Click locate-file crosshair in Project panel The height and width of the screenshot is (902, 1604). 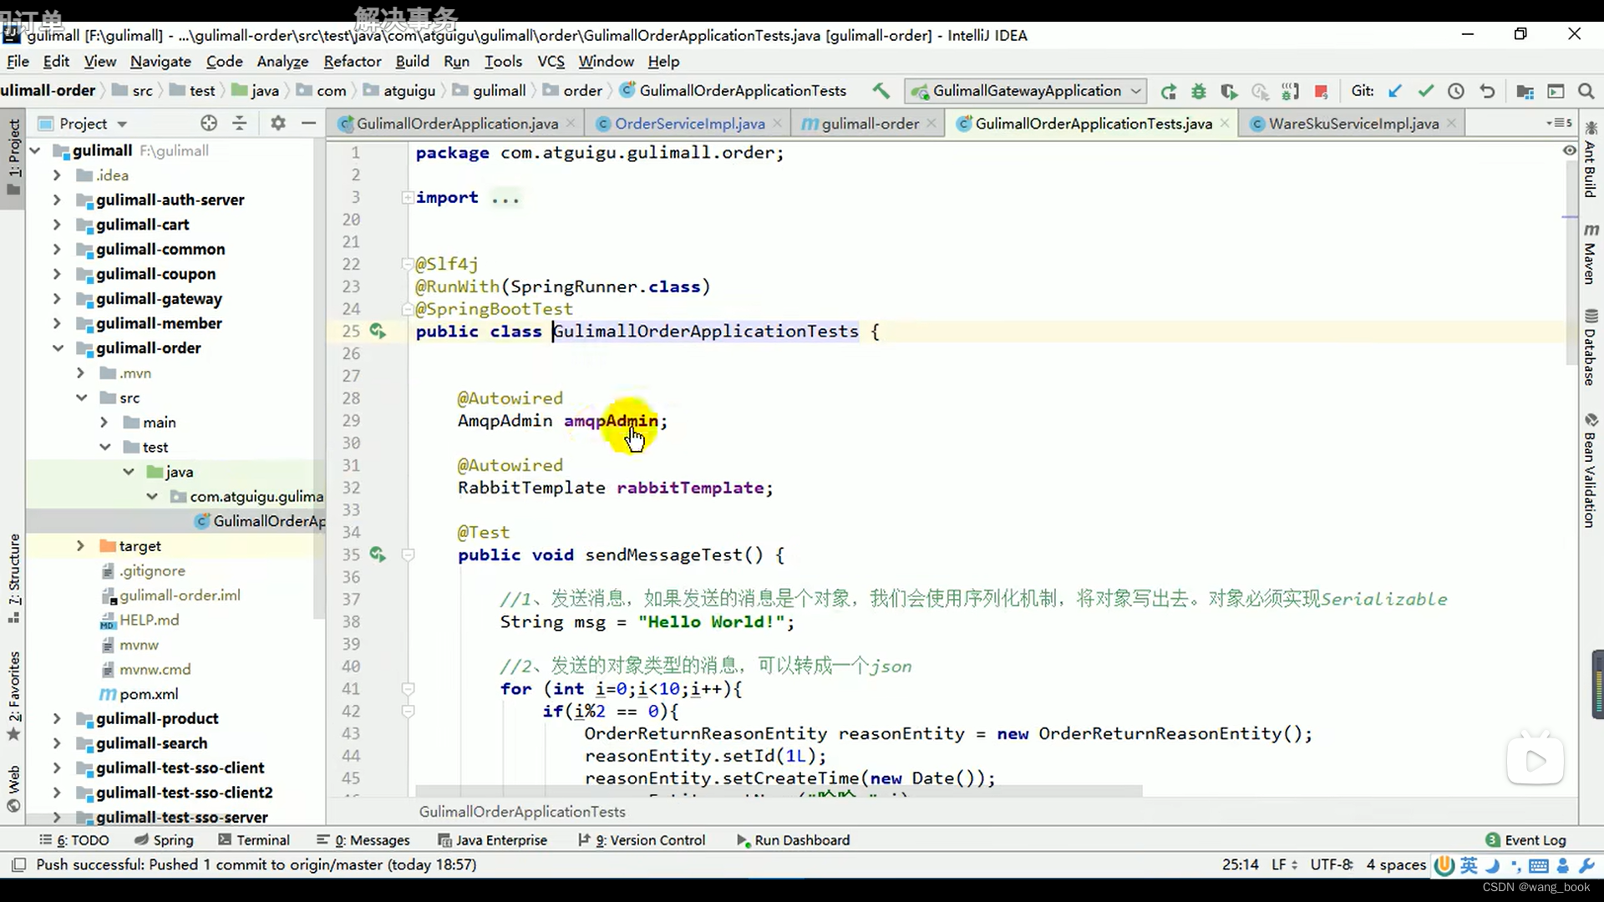[x=209, y=124]
